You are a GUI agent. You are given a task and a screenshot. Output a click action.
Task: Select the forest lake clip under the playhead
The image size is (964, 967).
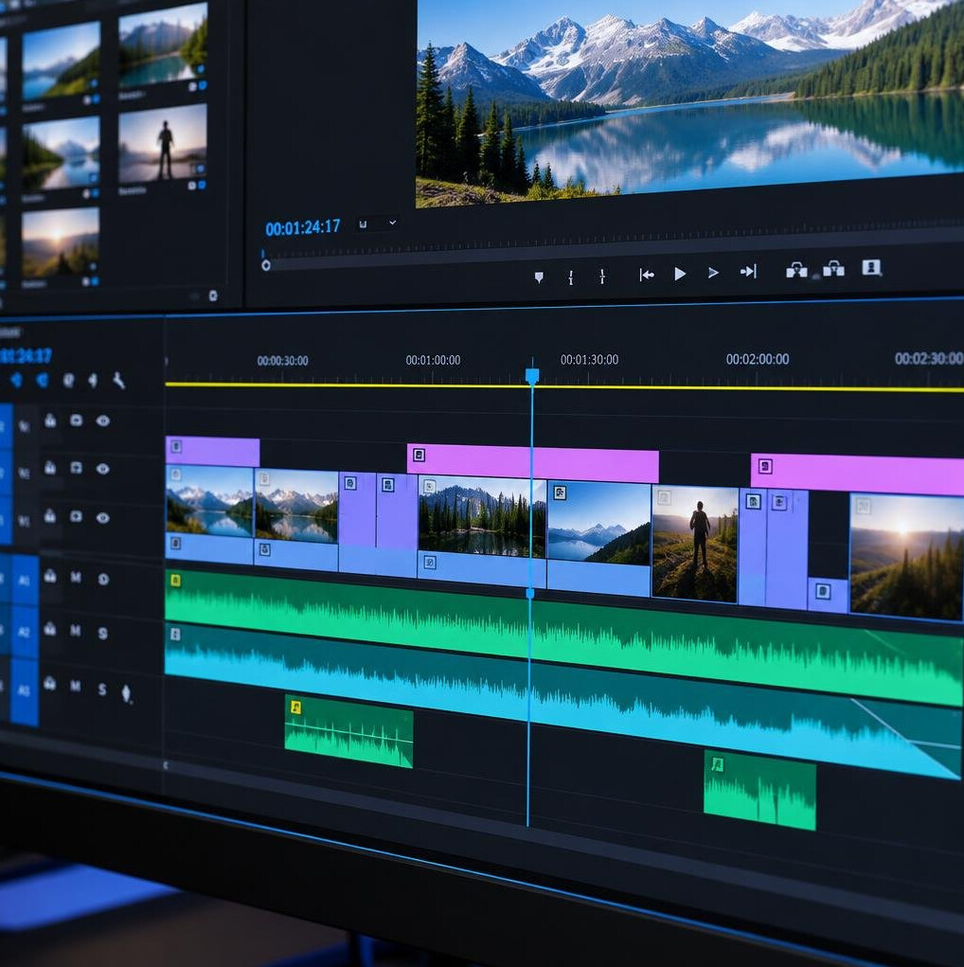[x=482, y=517]
